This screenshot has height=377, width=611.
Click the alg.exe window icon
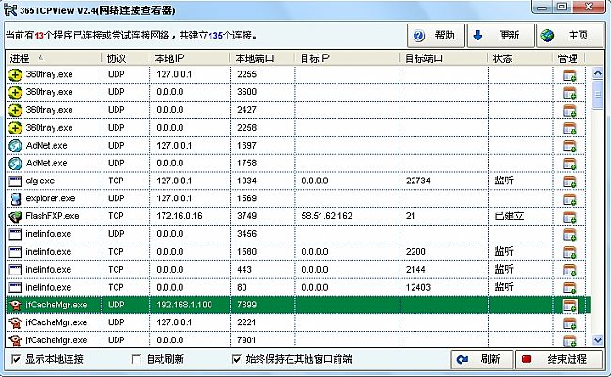click(15, 181)
